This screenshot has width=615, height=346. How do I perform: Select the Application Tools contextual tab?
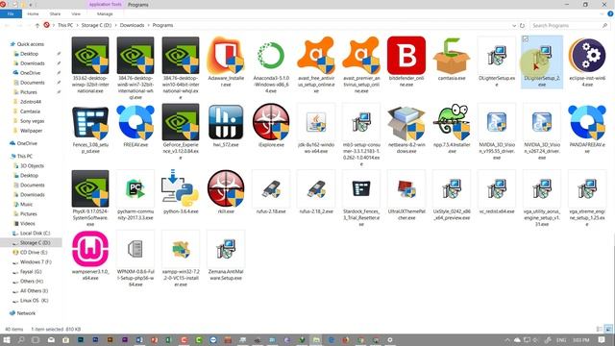105,4
